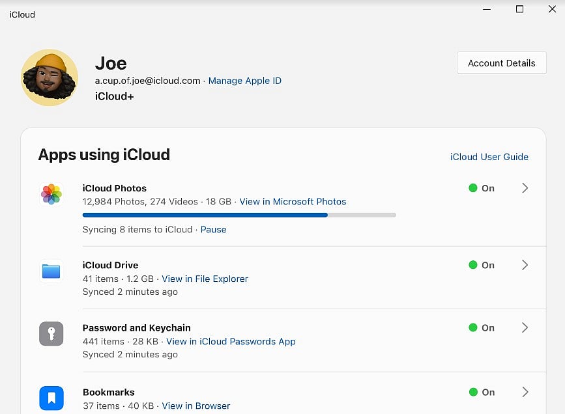Expand the iCloud Photos settings chevron
Screen dimensions: 565x414
[525, 188]
